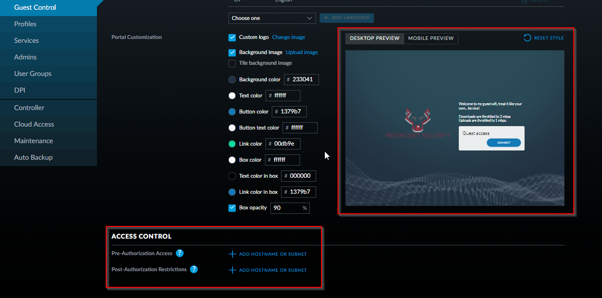This screenshot has width=602, height=298.
Task: Click the Button color hex field 1379b7
Action: point(289,112)
